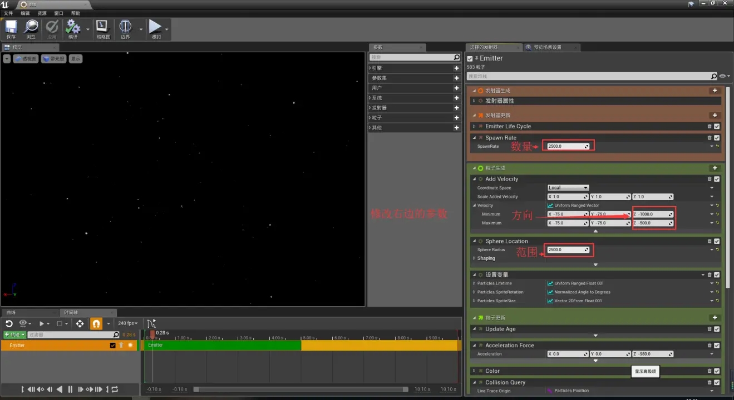Open the 窗口 menu

pyautogui.click(x=59, y=13)
